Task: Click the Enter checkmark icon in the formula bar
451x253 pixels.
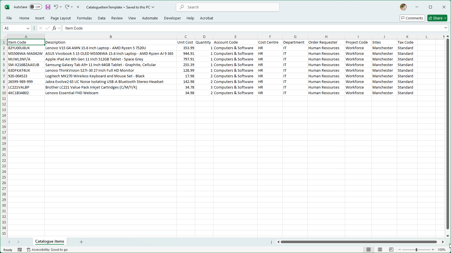Action: click(x=47, y=28)
